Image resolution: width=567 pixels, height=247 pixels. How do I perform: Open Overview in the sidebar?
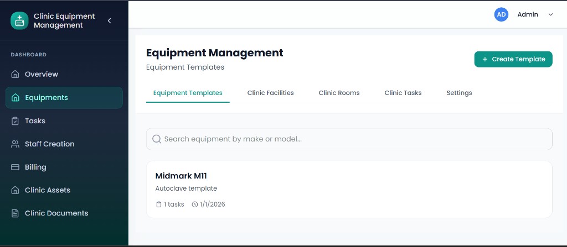(64, 74)
